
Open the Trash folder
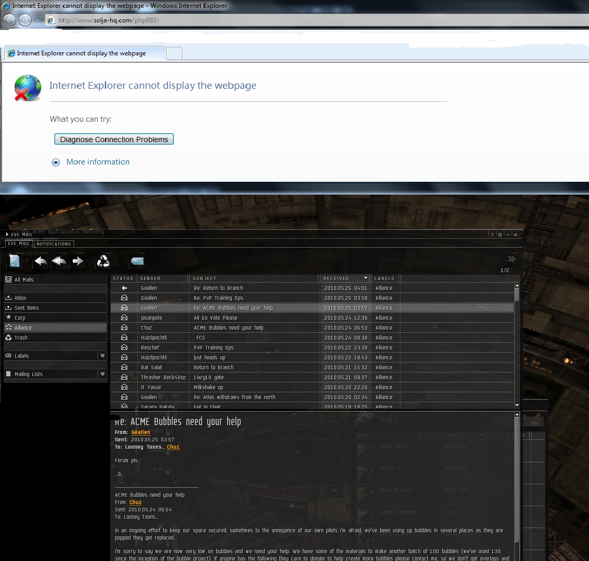pos(55,337)
